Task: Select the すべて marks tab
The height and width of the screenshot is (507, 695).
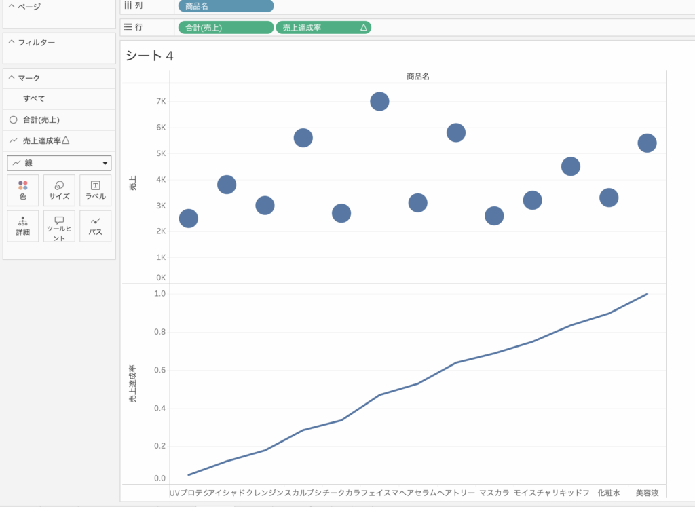Action: point(34,99)
